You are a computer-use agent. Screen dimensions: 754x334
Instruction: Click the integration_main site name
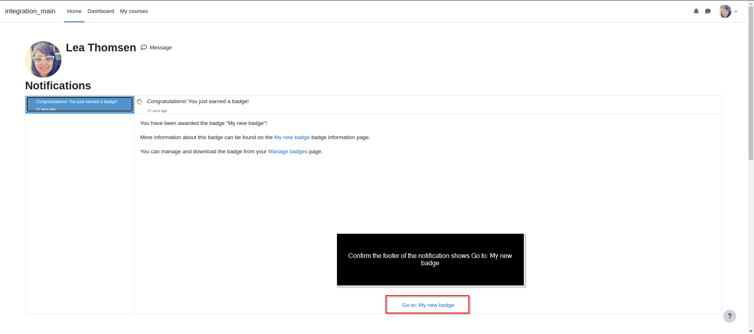(30, 11)
